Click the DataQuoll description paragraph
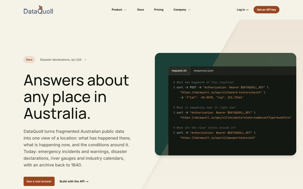 coord(77,148)
